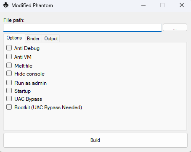Enable Run as admin option
This screenshot has height=152, width=191.
[x=9, y=83]
